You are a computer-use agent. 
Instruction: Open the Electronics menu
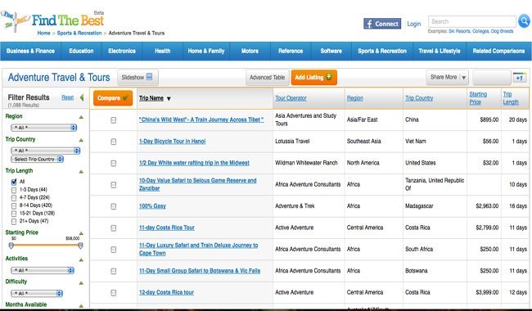(x=122, y=52)
